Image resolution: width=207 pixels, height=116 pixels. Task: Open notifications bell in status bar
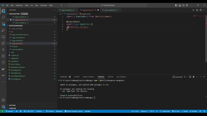[204, 111]
